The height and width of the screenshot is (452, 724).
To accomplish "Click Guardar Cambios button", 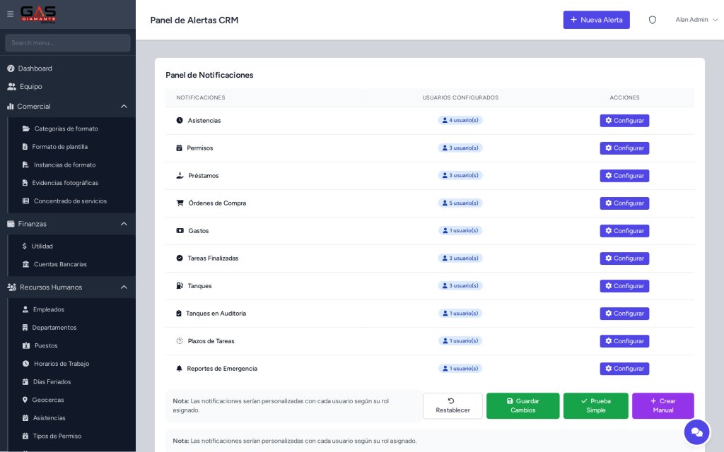I will pos(522,406).
